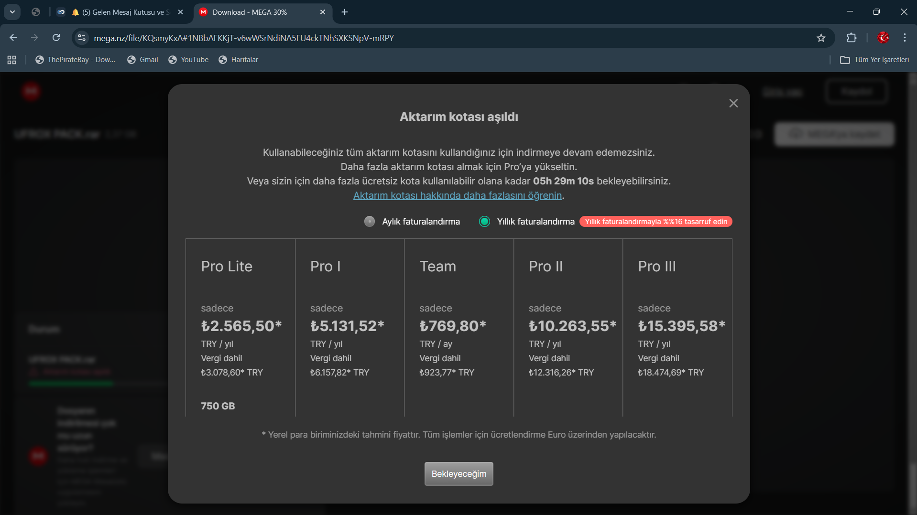This screenshot has height=515, width=917.
Task: Click the Team price ₺769,80
Action: (453, 326)
